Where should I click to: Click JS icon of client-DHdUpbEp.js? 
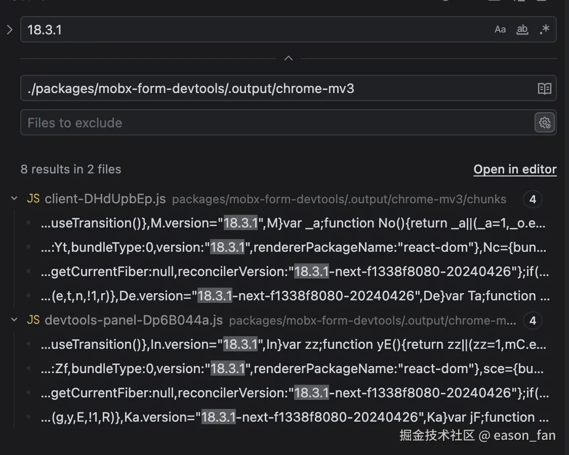point(33,199)
